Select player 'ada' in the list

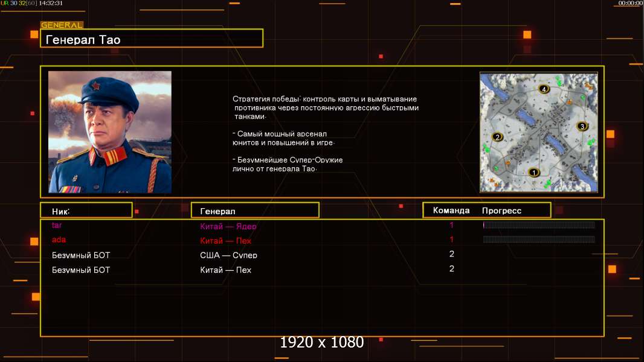click(x=59, y=240)
